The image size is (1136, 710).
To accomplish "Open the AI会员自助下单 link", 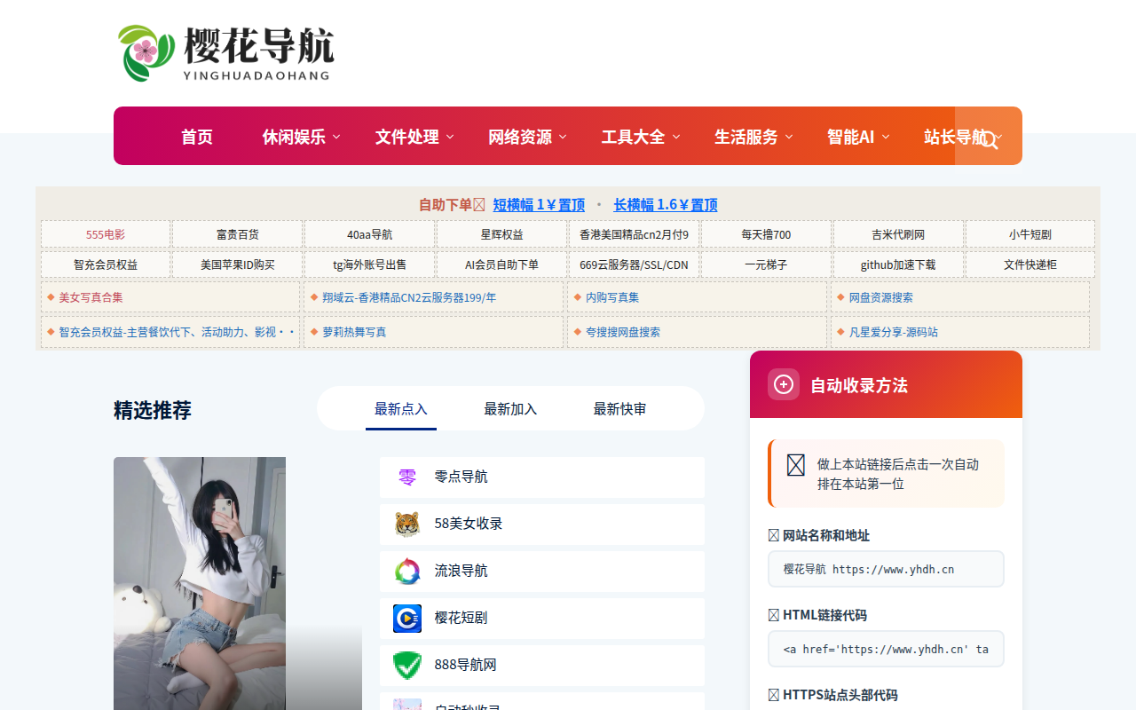I will pos(502,264).
